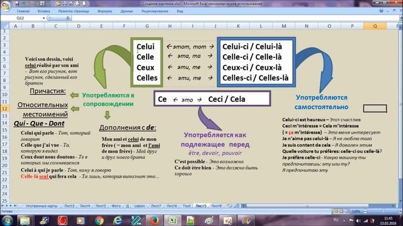Click the zoom level 120% in status bar

tap(356, 212)
